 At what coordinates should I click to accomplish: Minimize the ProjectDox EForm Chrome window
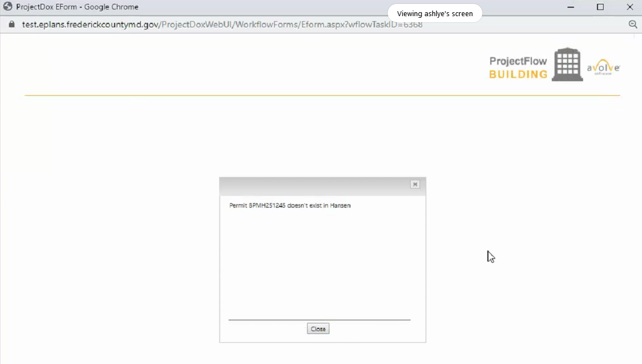(x=571, y=7)
